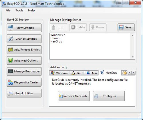Click the Manage Bootloader label
This screenshot has height=120, width=143.
[27, 71]
